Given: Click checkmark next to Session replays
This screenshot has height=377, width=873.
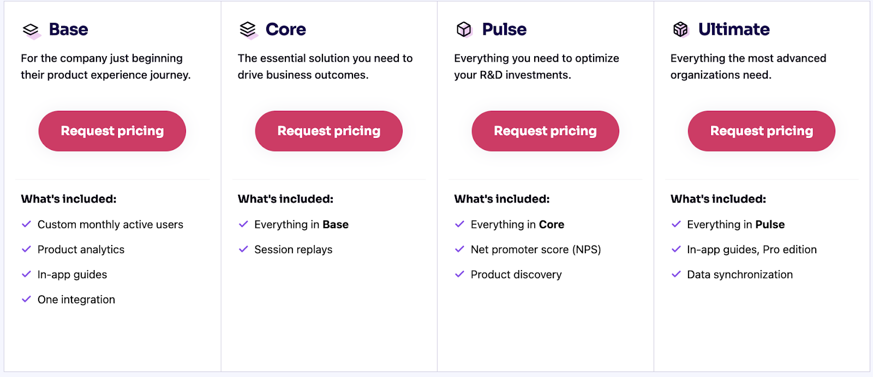Looking at the screenshot, I should (x=243, y=249).
